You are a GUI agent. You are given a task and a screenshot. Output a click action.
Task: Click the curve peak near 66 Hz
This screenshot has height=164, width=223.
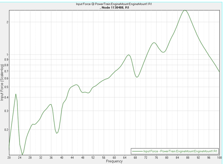(129, 55)
